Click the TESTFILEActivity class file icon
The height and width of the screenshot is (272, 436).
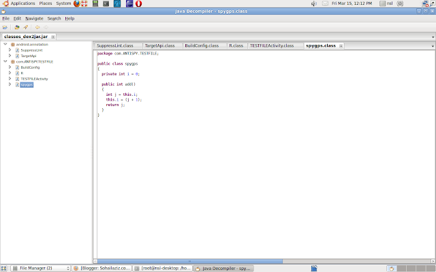(17, 79)
